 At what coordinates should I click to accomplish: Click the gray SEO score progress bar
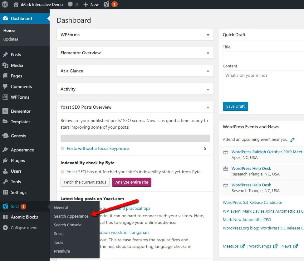(x=135, y=138)
